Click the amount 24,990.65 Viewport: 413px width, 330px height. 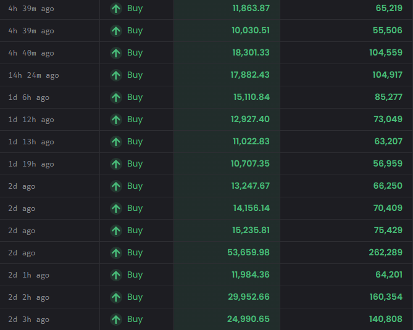(248, 319)
